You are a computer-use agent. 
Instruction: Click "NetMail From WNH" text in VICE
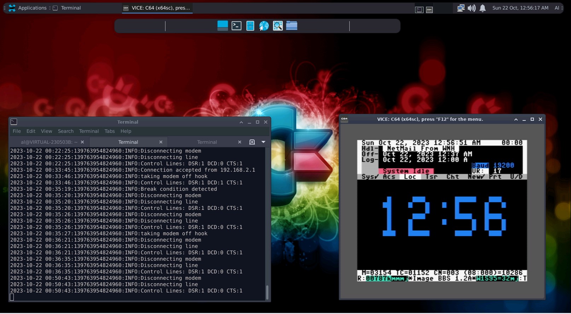click(421, 148)
